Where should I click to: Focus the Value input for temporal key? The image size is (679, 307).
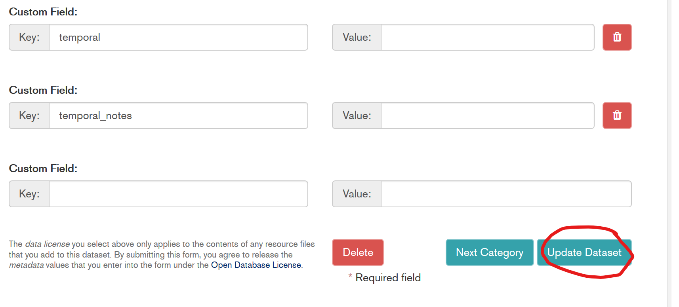coord(487,37)
